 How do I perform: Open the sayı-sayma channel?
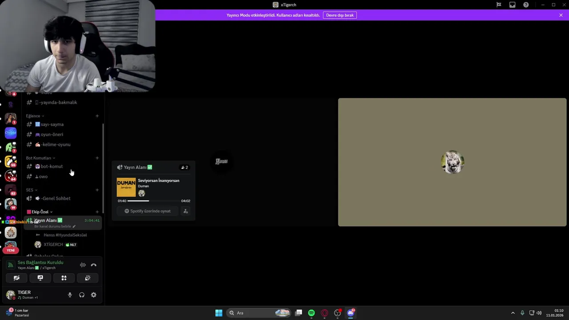click(x=62, y=124)
